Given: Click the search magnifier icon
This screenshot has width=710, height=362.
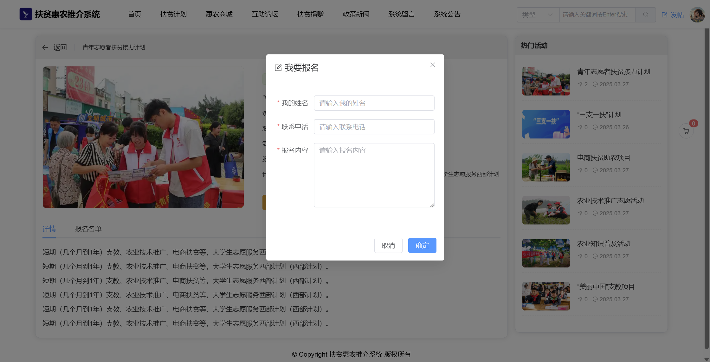Looking at the screenshot, I should tap(645, 15).
